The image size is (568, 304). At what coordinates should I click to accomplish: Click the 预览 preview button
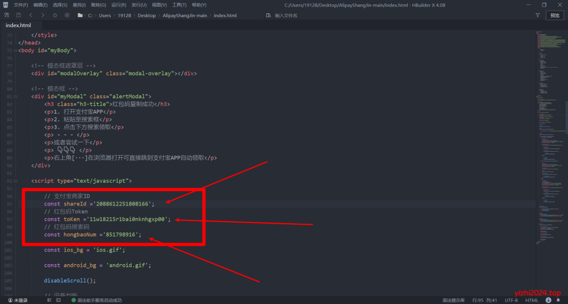pyautogui.click(x=555, y=16)
